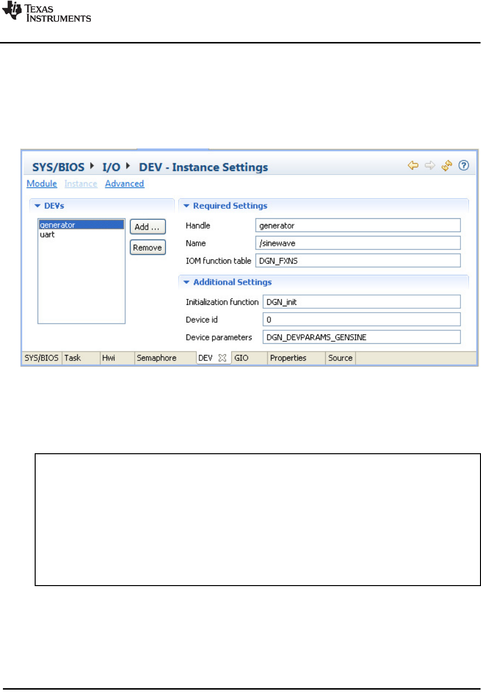Switch to the Properties tab
Viewport: 481px width, 695px height.
(296, 358)
